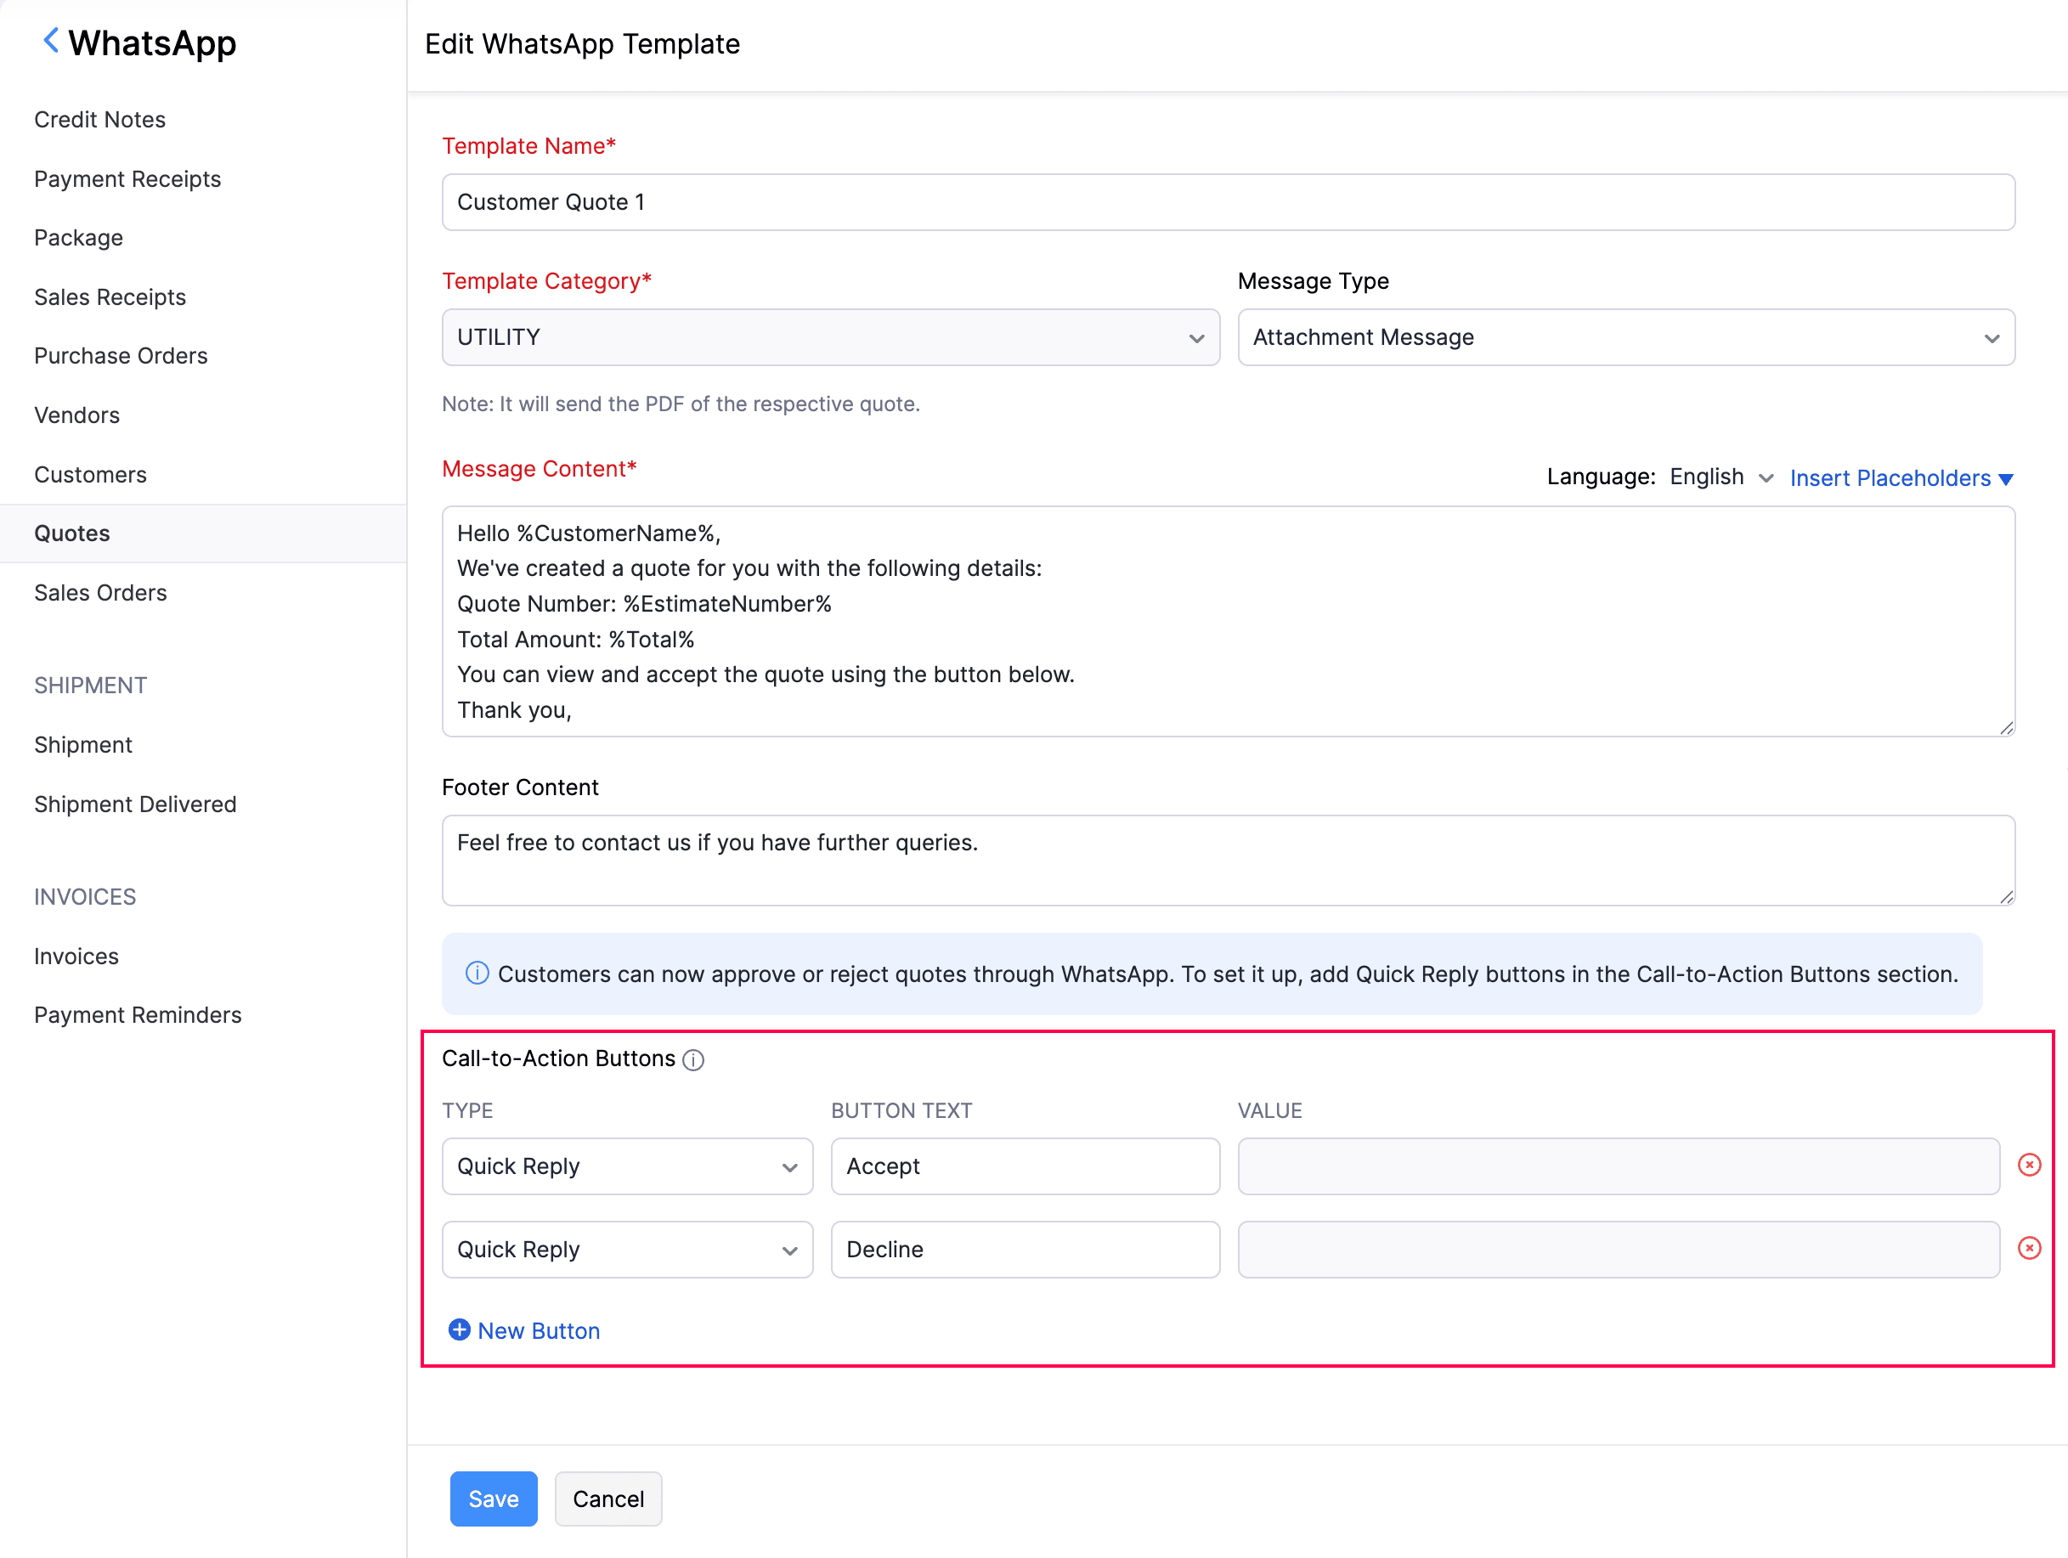Image resolution: width=2068 pixels, height=1558 pixels.
Task: Select Sales Receipts in sidebar
Action: (x=110, y=297)
